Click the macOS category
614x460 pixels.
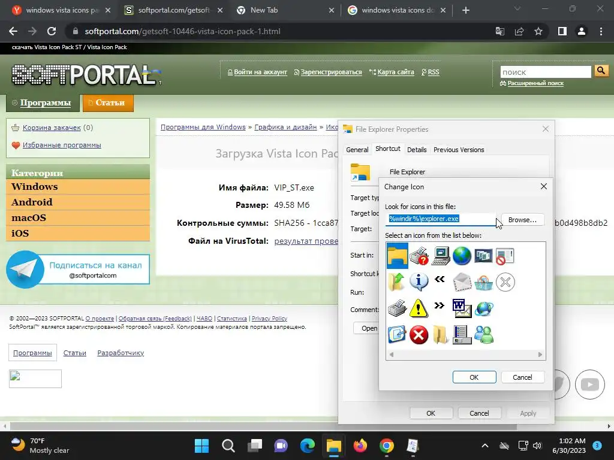pyautogui.click(x=78, y=218)
